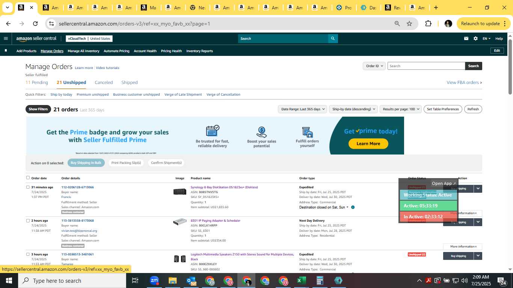The image size is (513, 288).
Task: Open the tab search dropdown arrow in Chrome
Action: click(7, 7)
